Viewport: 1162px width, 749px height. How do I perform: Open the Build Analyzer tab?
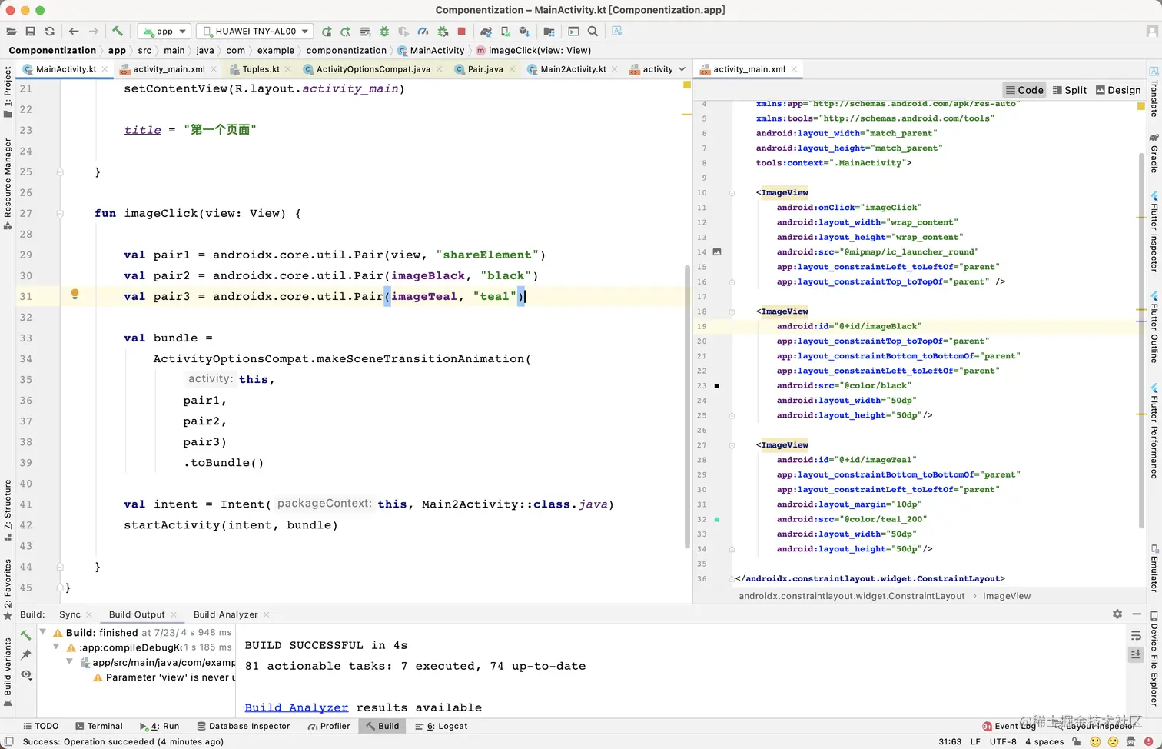[x=225, y=614]
